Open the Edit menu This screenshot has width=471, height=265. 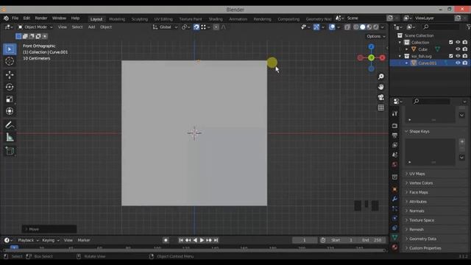pyautogui.click(x=26, y=18)
